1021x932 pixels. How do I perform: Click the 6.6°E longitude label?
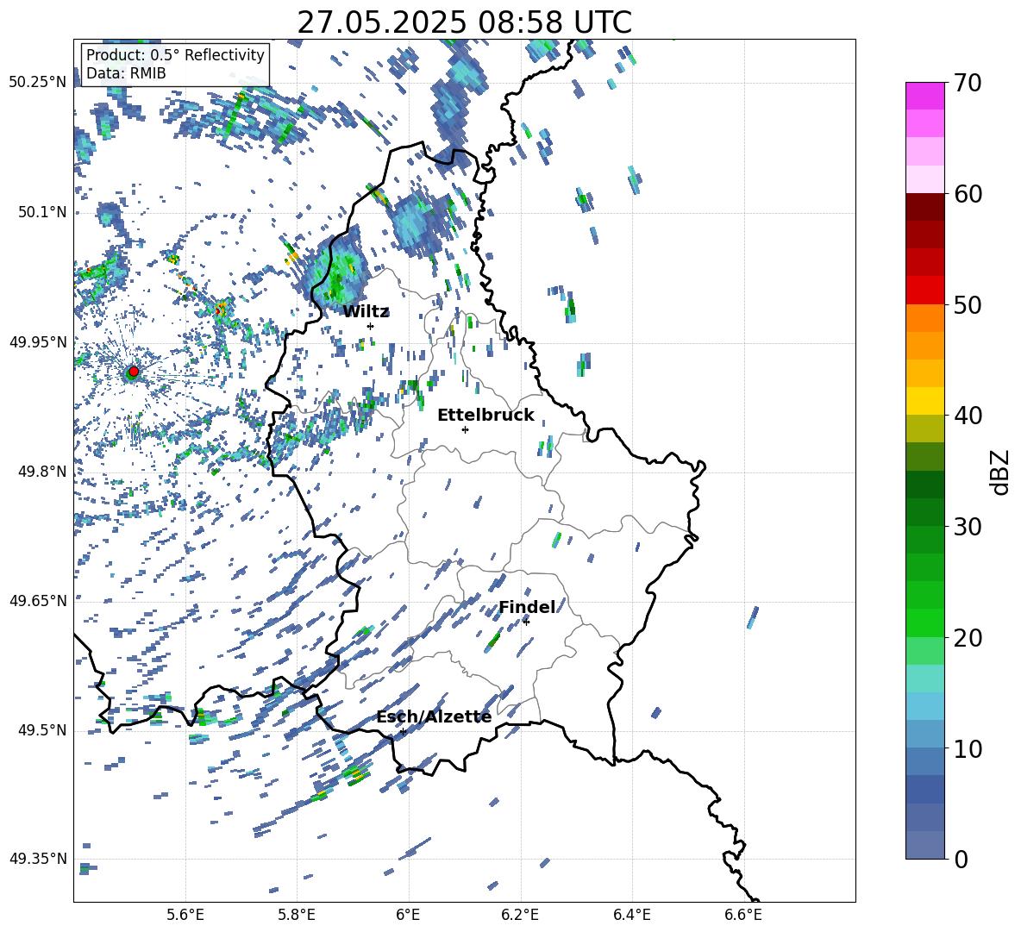click(x=743, y=915)
